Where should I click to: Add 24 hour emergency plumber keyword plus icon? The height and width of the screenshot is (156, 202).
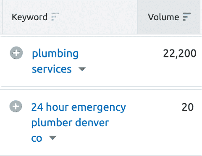(x=16, y=106)
